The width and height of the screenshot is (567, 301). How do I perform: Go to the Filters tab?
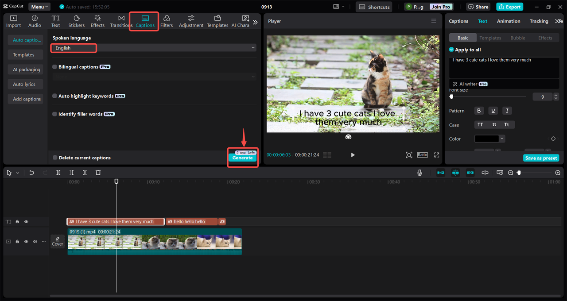coord(167,21)
